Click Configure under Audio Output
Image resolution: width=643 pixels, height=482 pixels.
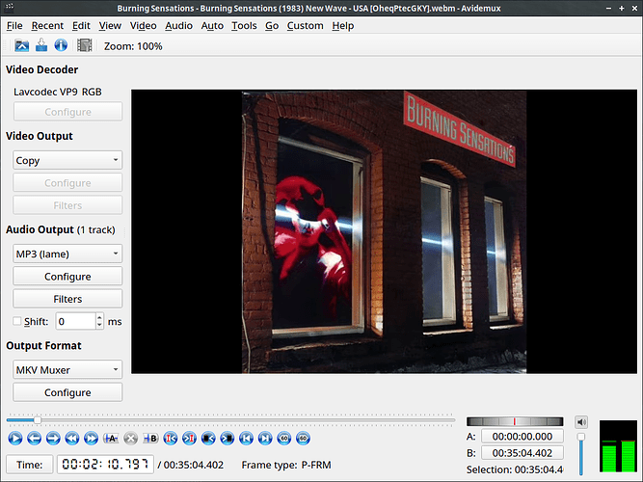pyautogui.click(x=67, y=276)
